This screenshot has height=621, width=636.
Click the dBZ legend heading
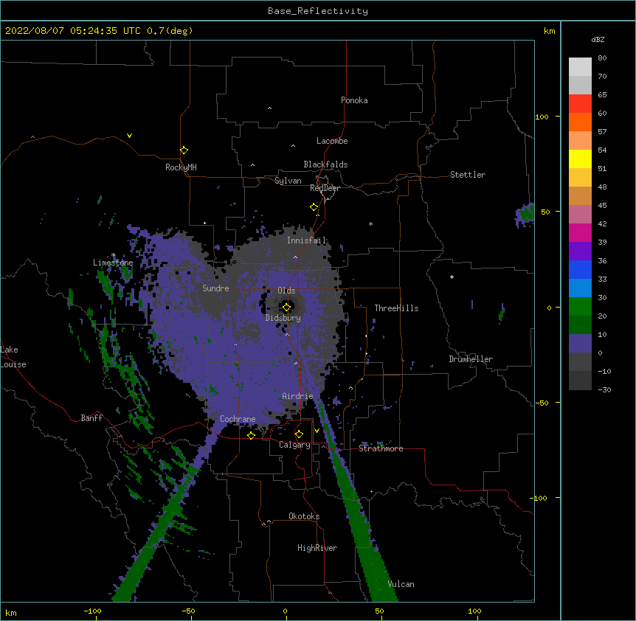coord(598,39)
